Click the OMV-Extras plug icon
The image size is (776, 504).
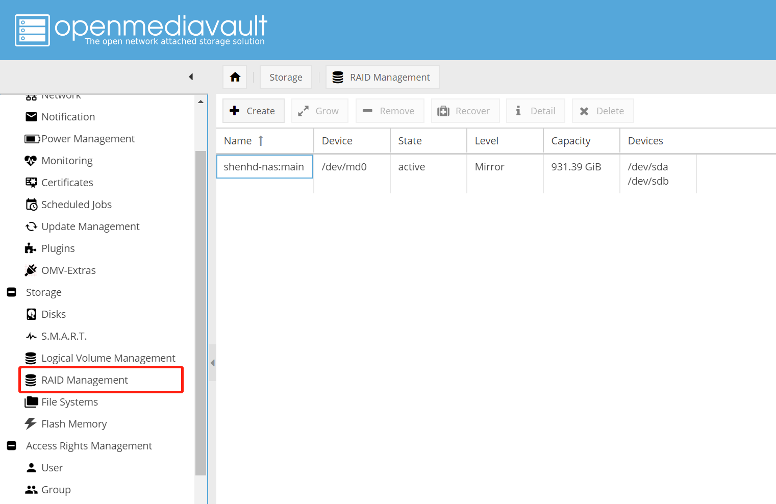click(x=31, y=270)
